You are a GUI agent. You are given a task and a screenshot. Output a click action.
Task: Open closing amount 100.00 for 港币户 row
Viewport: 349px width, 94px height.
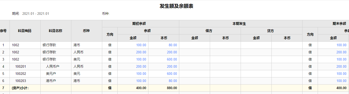pyautogui.click(x=341, y=81)
